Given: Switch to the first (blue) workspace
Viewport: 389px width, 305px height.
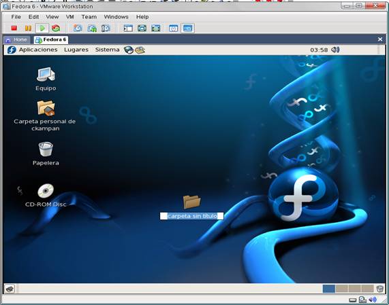Looking at the screenshot, I should [329, 289].
